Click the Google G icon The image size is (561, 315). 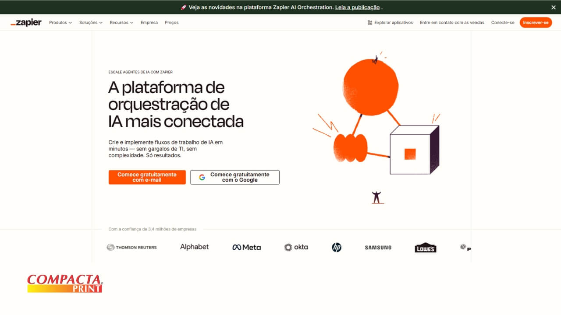[x=202, y=177]
